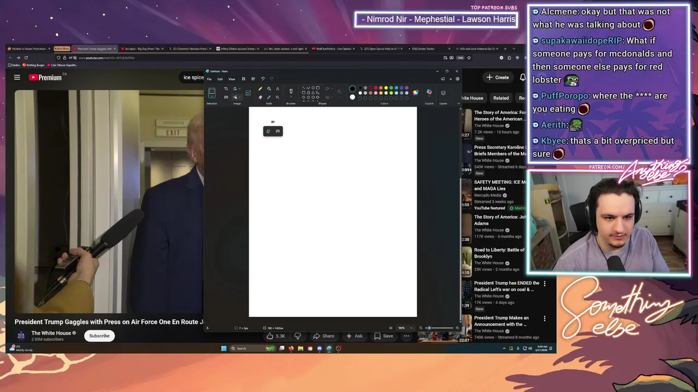
Task: Click the Subscribe button for The White House
Action: (99, 336)
